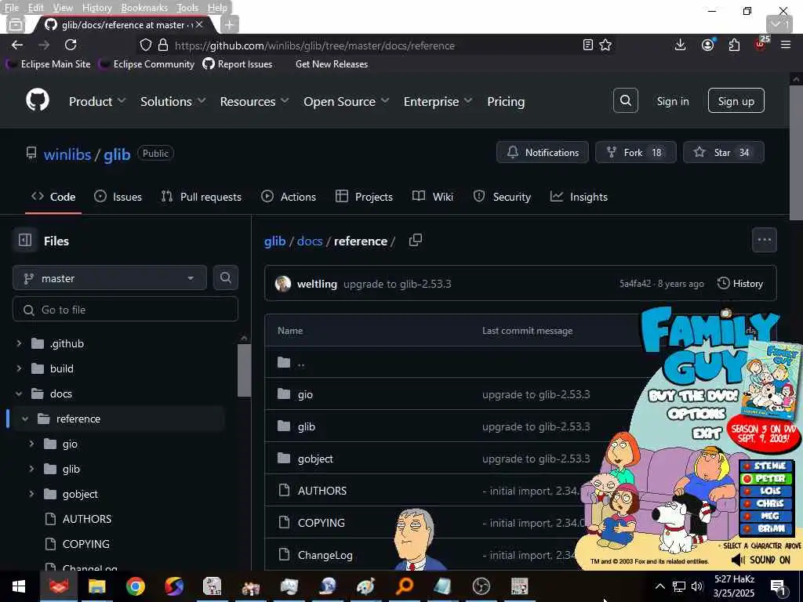Star the repository with Star button
Viewport: 803px width, 602px height.
pos(724,152)
